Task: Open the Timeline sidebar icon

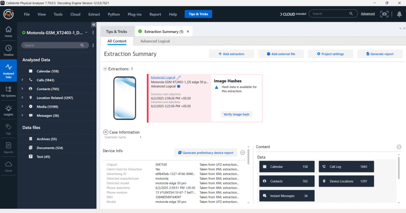Action: click(8, 50)
